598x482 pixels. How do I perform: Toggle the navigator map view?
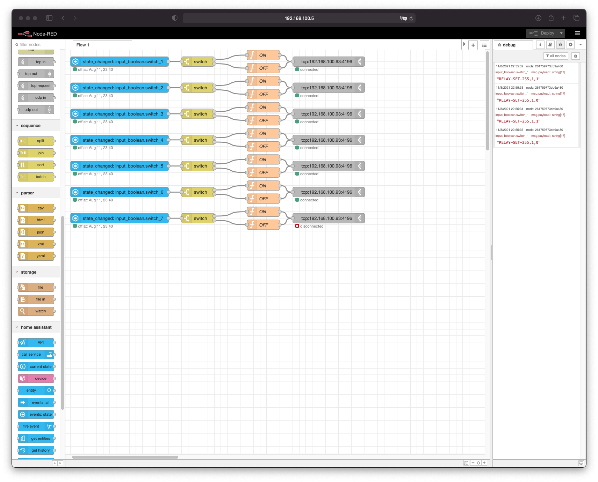tap(466, 463)
